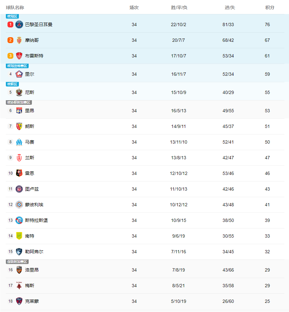
Task: Click the 积分 column header
Action: coord(270,8)
